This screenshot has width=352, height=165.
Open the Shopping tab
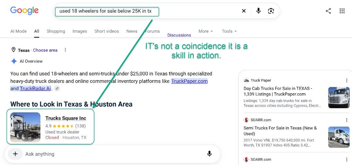56,31
